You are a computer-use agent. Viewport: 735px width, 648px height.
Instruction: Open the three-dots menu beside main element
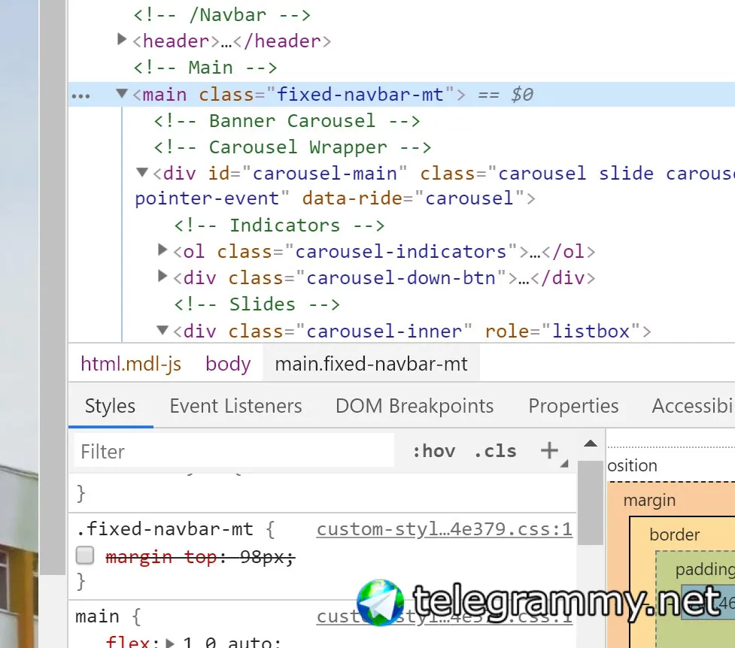pyautogui.click(x=80, y=96)
